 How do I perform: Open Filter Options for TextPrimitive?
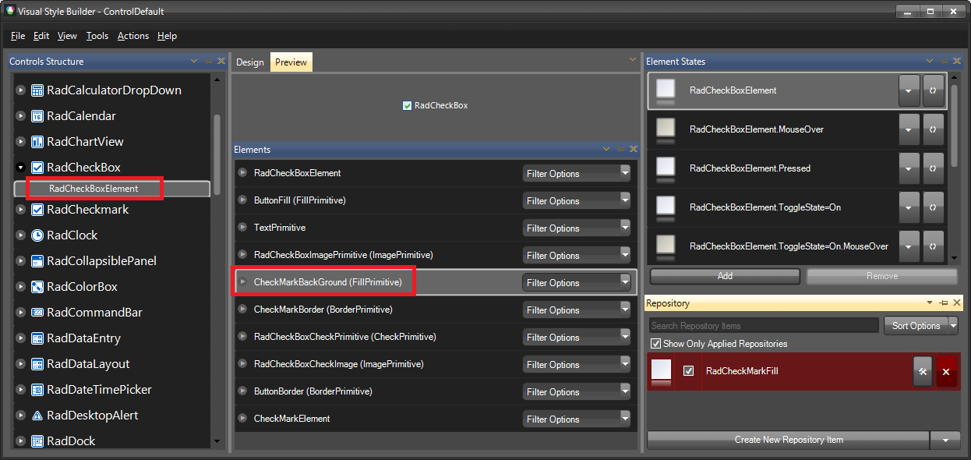tap(576, 228)
